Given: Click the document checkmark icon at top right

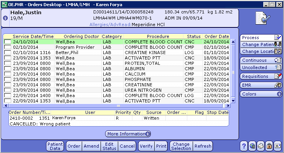Looking at the screenshot, I should 263,18.
